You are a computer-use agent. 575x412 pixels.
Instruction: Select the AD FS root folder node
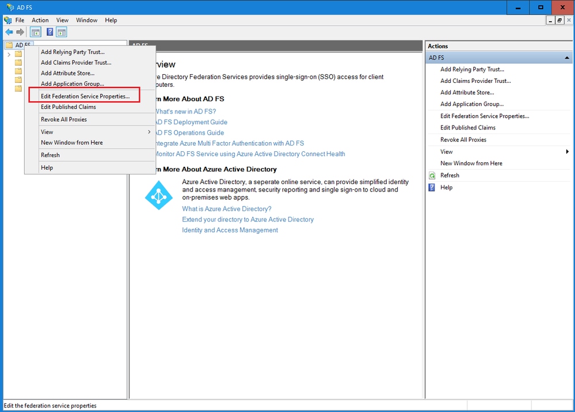tap(18, 45)
